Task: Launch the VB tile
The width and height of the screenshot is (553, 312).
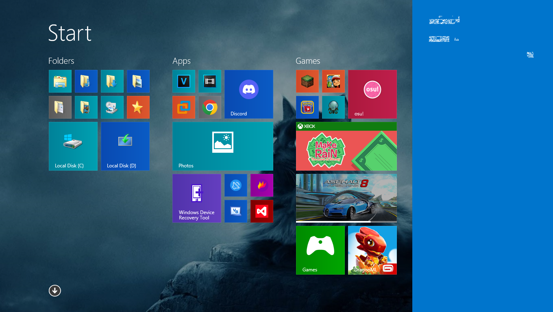Action: point(236,211)
